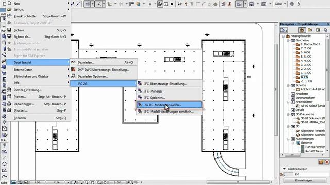Choose 'Zu IFC-Modell dazuladen...' menu entry
Viewport: 330px width, 185px height.
pyautogui.click(x=169, y=105)
